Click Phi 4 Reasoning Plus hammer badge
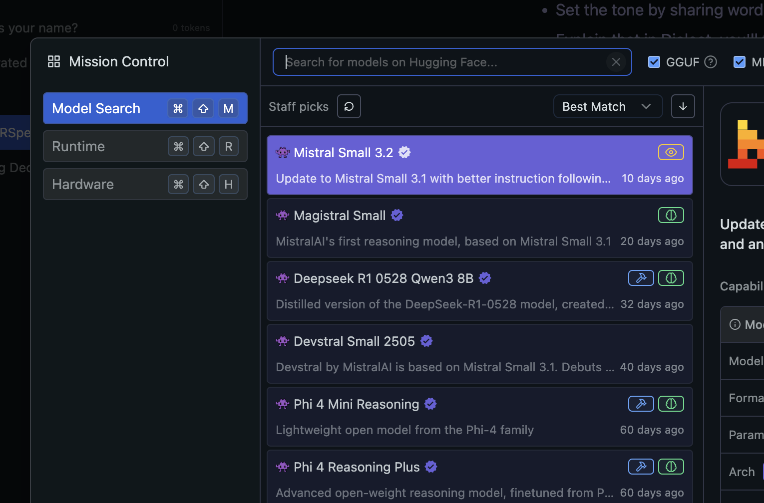 tap(641, 467)
